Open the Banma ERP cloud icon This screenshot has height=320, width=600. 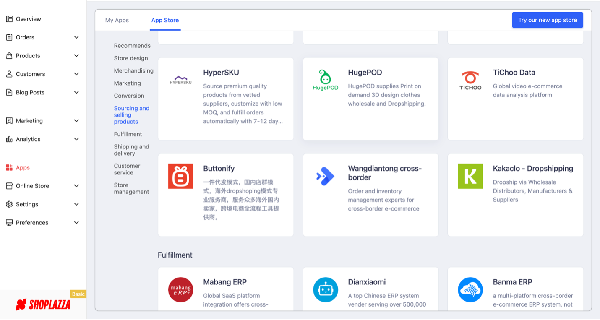tap(470, 290)
